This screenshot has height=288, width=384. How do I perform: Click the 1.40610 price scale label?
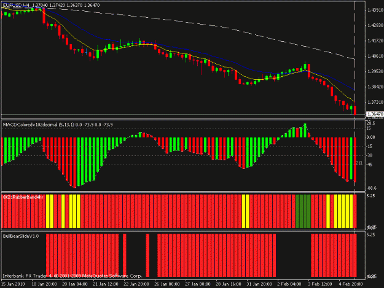click(375, 56)
